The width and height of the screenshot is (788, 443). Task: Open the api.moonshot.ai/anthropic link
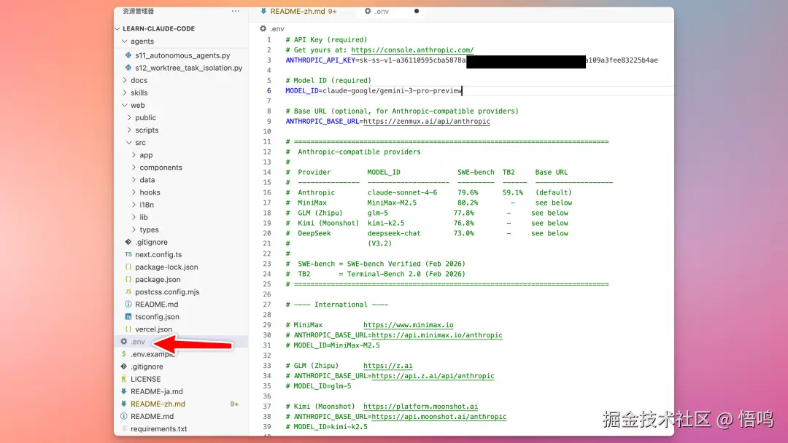pos(439,417)
